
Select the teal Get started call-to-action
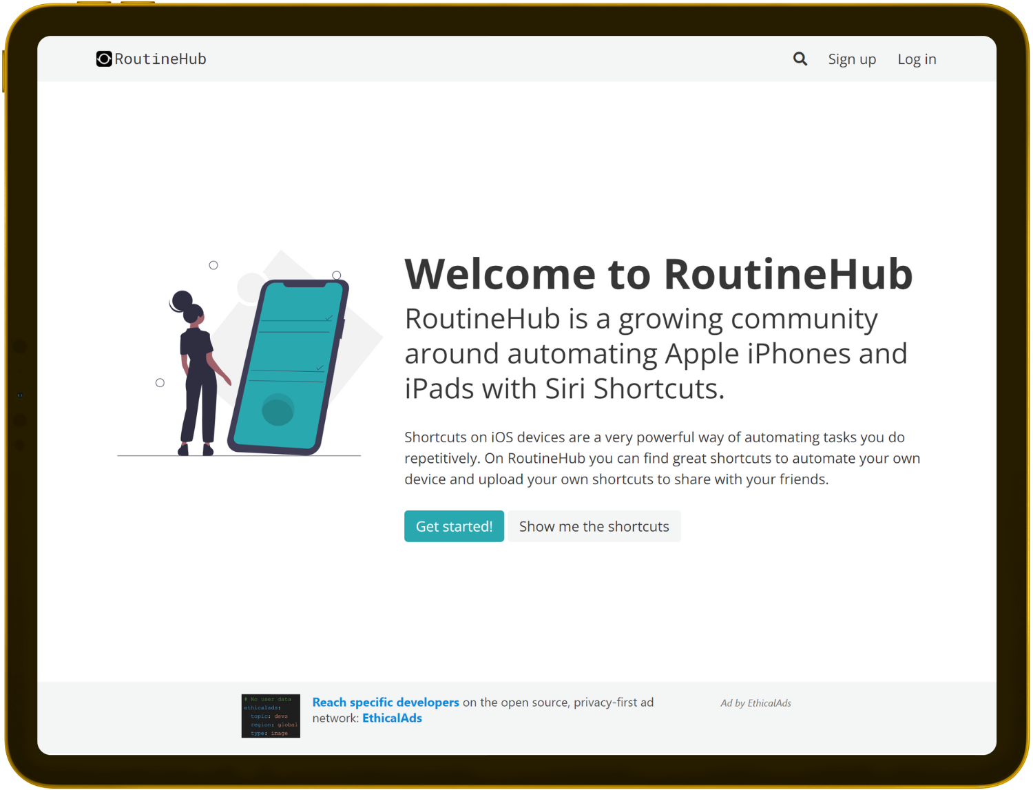454,526
